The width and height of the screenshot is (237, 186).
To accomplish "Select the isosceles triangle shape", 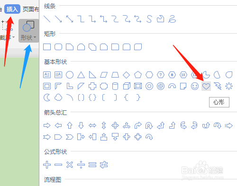I will click(x=81, y=75).
